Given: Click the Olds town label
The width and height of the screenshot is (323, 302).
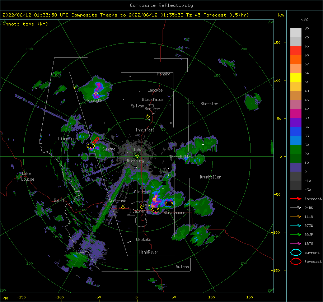Looking at the screenshot, I should [x=137, y=150].
